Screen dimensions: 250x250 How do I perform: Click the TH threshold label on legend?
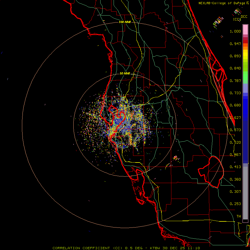pyautogui.click(x=239, y=216)
